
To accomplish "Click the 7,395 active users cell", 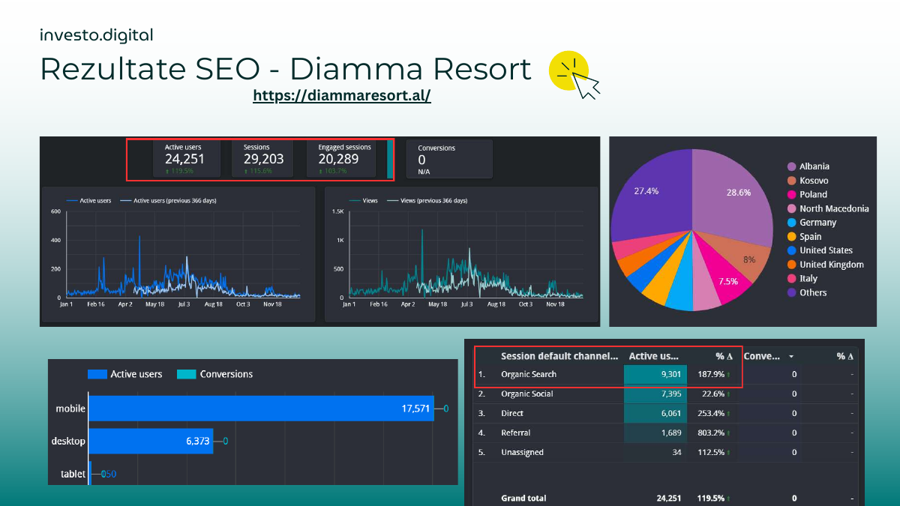I will click(655, 394).
